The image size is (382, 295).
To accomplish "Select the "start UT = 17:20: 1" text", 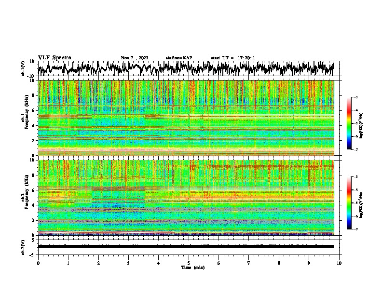I will point(233,58).
